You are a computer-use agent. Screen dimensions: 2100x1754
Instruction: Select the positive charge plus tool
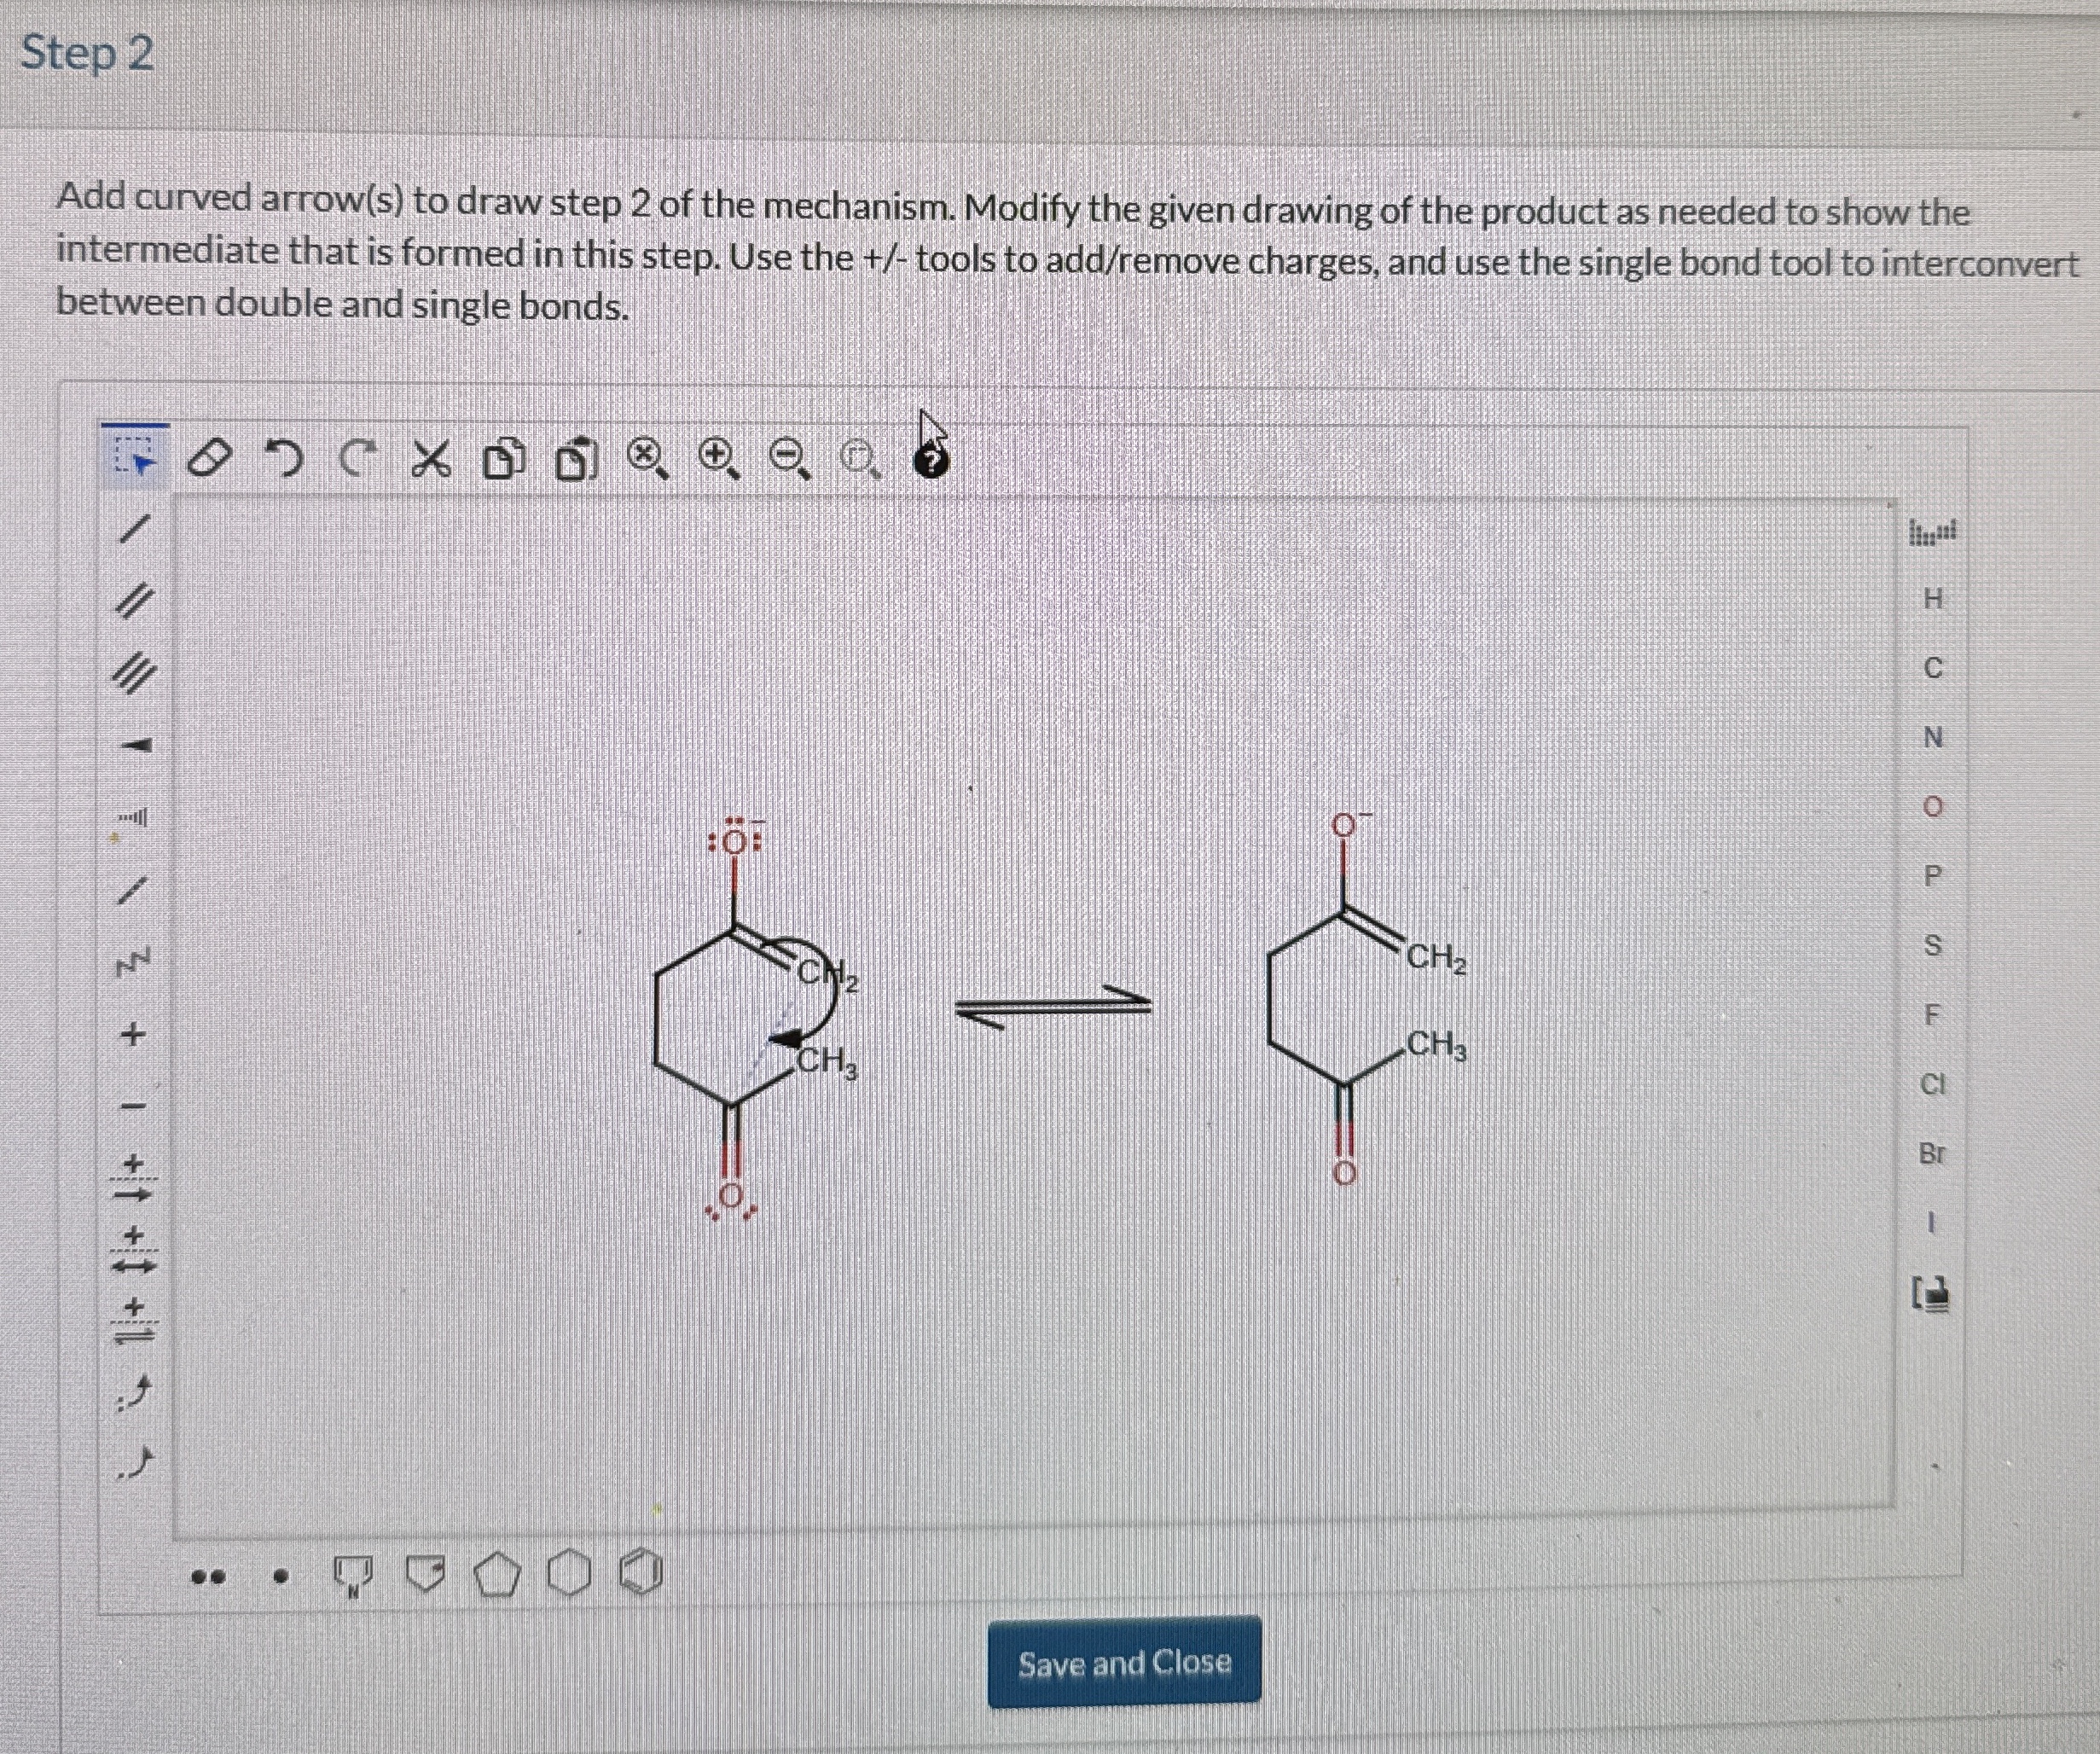click(132, 1034)
